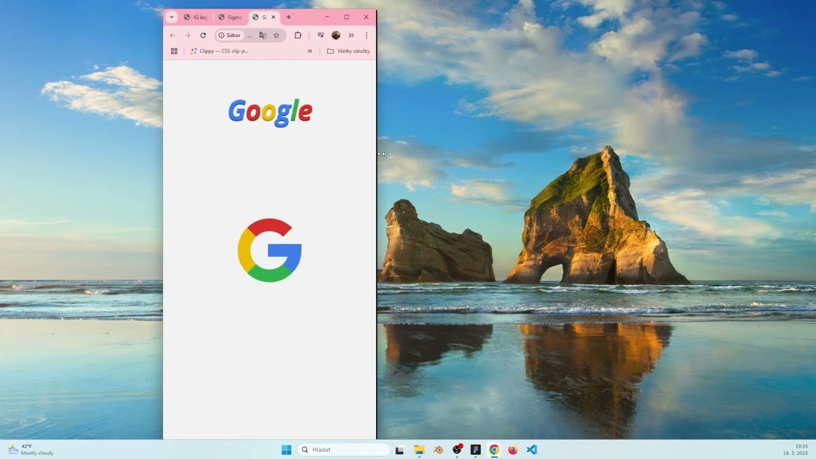This screenshot has width=816, height=459.
Task: Open Figma from the taskbar
Action: [476, 449]
